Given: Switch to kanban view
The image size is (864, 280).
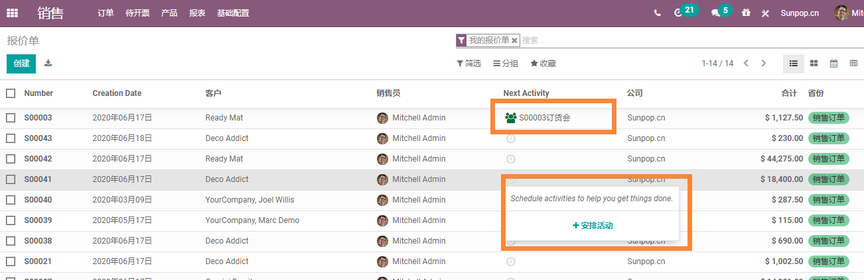Looking at the screenshot, I should tap(814, 64).
